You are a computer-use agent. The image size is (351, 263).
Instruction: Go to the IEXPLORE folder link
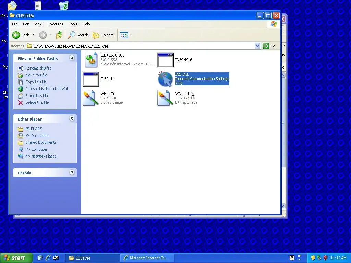(34, 129)
